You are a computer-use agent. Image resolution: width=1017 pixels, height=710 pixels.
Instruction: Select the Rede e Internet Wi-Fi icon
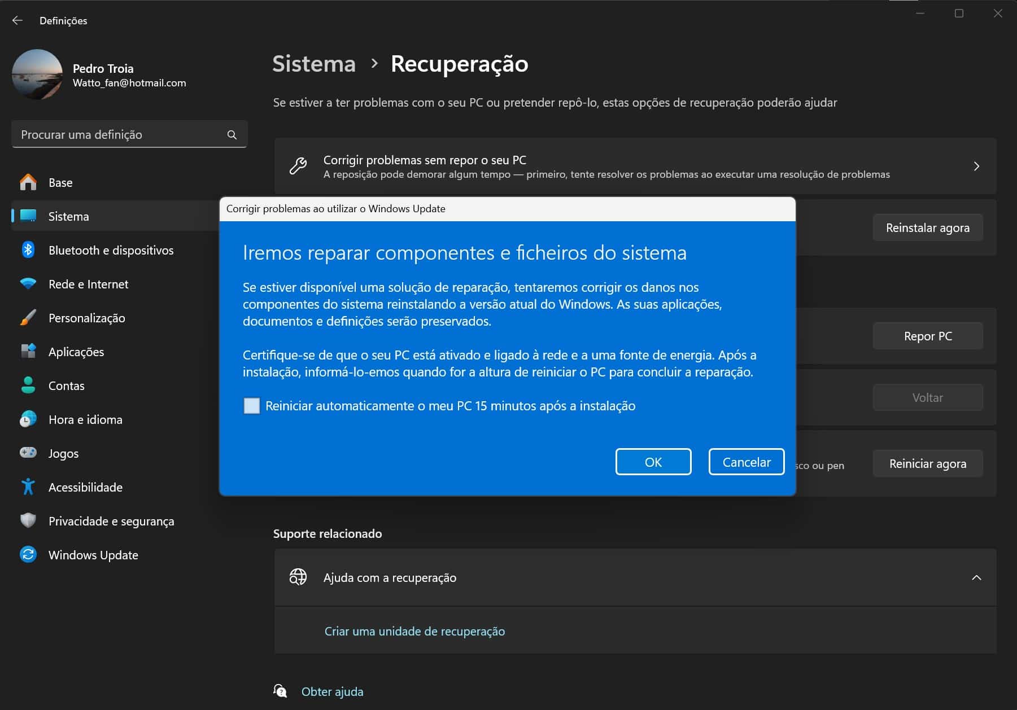pyautogui.click(x=28, y=284)
